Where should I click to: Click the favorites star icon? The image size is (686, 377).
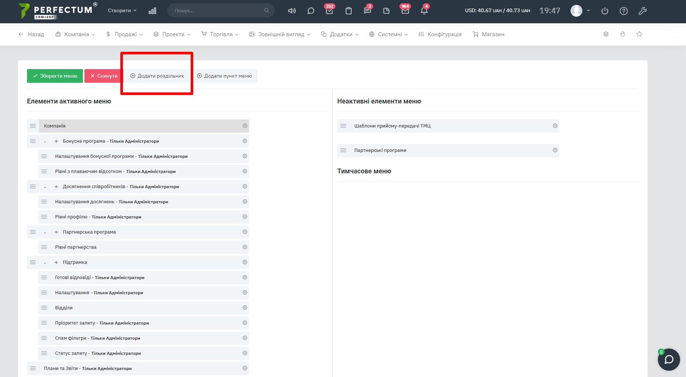tap(639, 34)
